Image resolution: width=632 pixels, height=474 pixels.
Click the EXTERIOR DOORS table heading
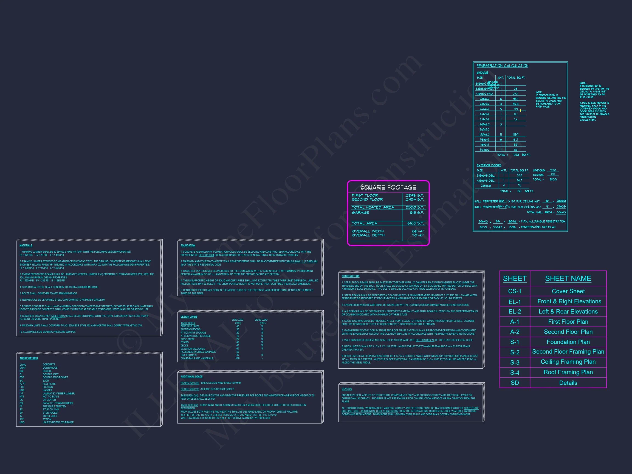(489, 165)
